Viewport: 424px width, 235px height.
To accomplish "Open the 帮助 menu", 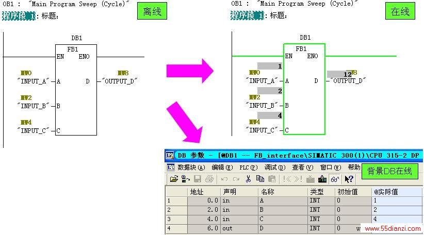I will 354,167.
